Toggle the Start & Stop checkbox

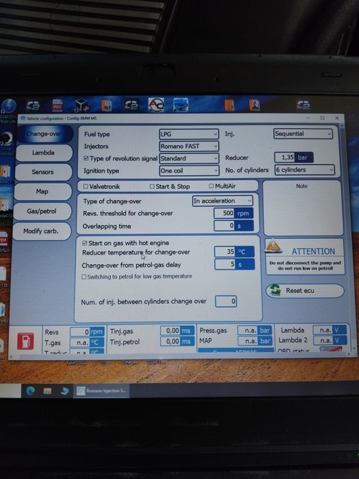click(152, 186)
